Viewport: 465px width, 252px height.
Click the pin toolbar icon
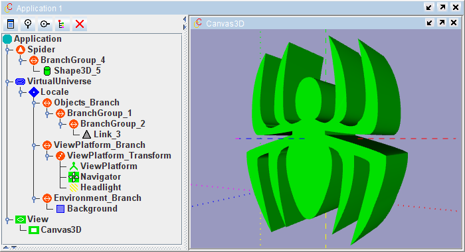click(x=28, y=24)
